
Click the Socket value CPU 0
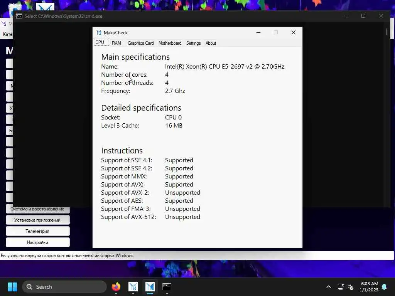173,118
